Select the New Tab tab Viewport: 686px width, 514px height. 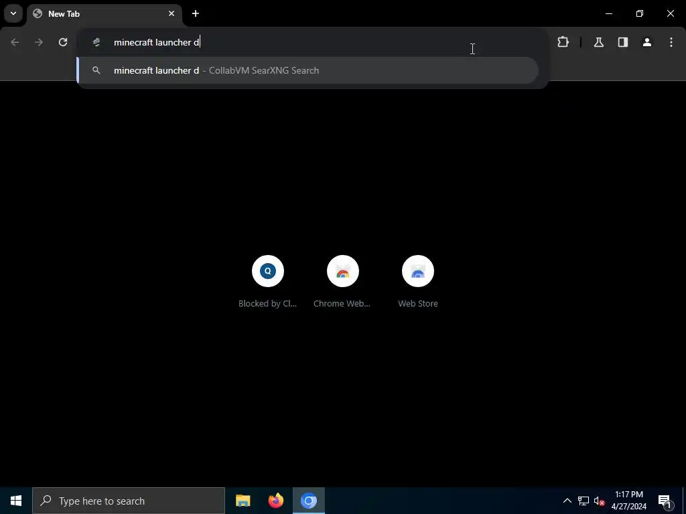pos(104,13)
